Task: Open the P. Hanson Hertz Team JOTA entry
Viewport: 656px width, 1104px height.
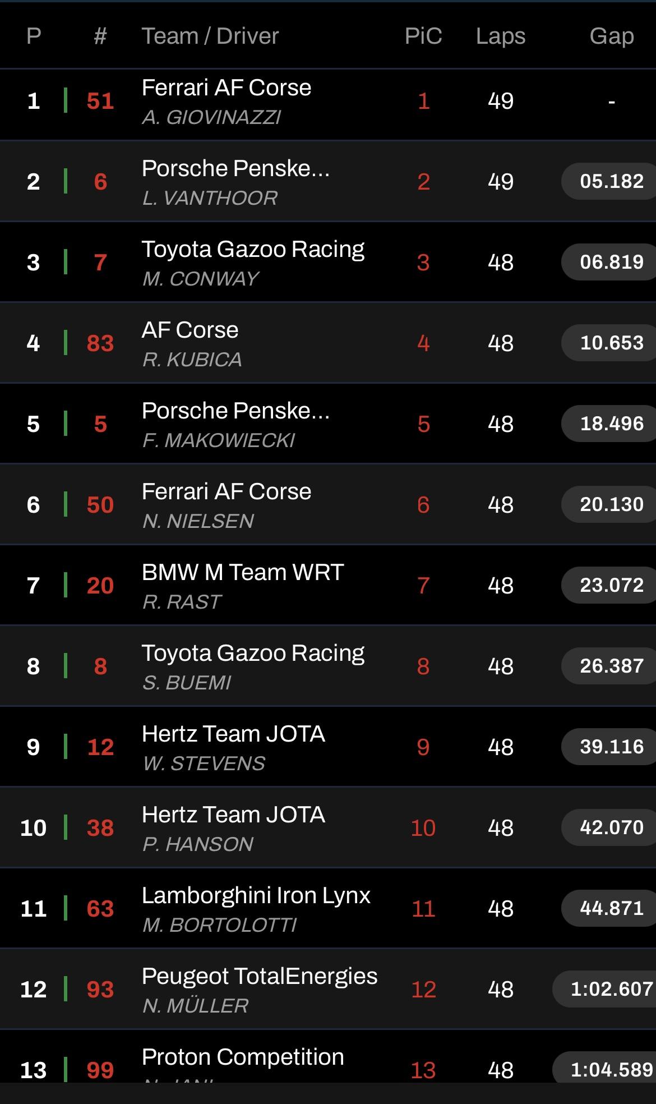Action: 328,828
